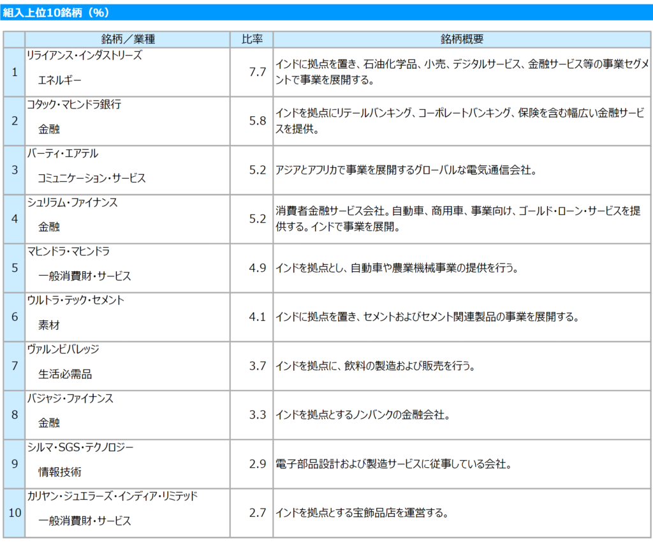The width and height of the screenshot is (653, 545).
Task: Select the バジャジ・ファイナンス stock name
Action: [70, 398]
